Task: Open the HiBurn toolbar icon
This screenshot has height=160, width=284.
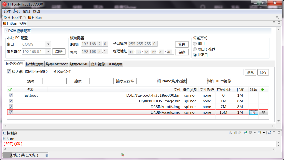Action: (29, 18)
